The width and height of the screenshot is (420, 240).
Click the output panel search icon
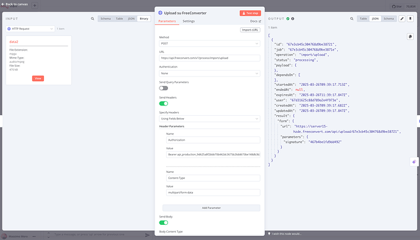click(x=352, y=19)
